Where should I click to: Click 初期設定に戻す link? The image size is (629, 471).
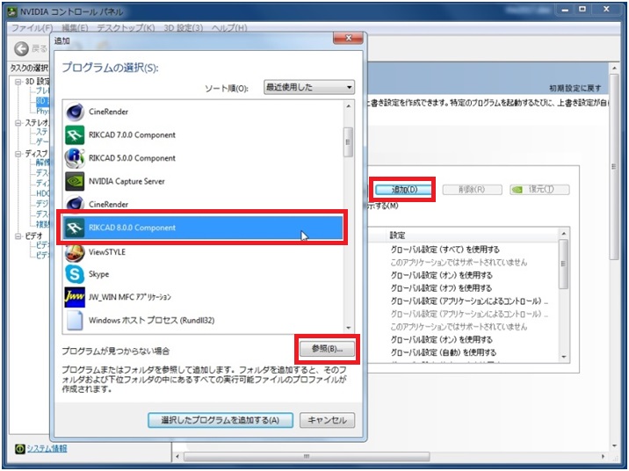[575, 88]
